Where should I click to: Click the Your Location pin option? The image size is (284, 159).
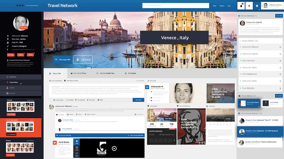coord(80,100)
